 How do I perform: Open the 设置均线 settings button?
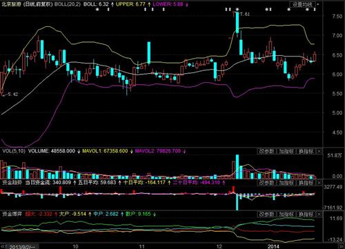pyautogui.click(x=302, y=4)
